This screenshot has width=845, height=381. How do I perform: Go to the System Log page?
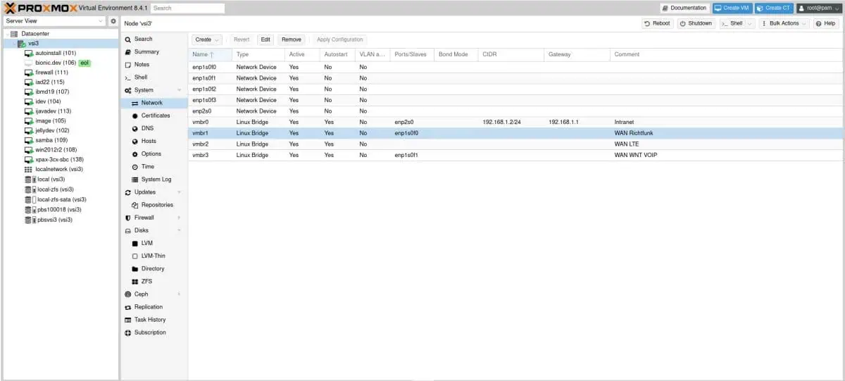coord(156,180)
